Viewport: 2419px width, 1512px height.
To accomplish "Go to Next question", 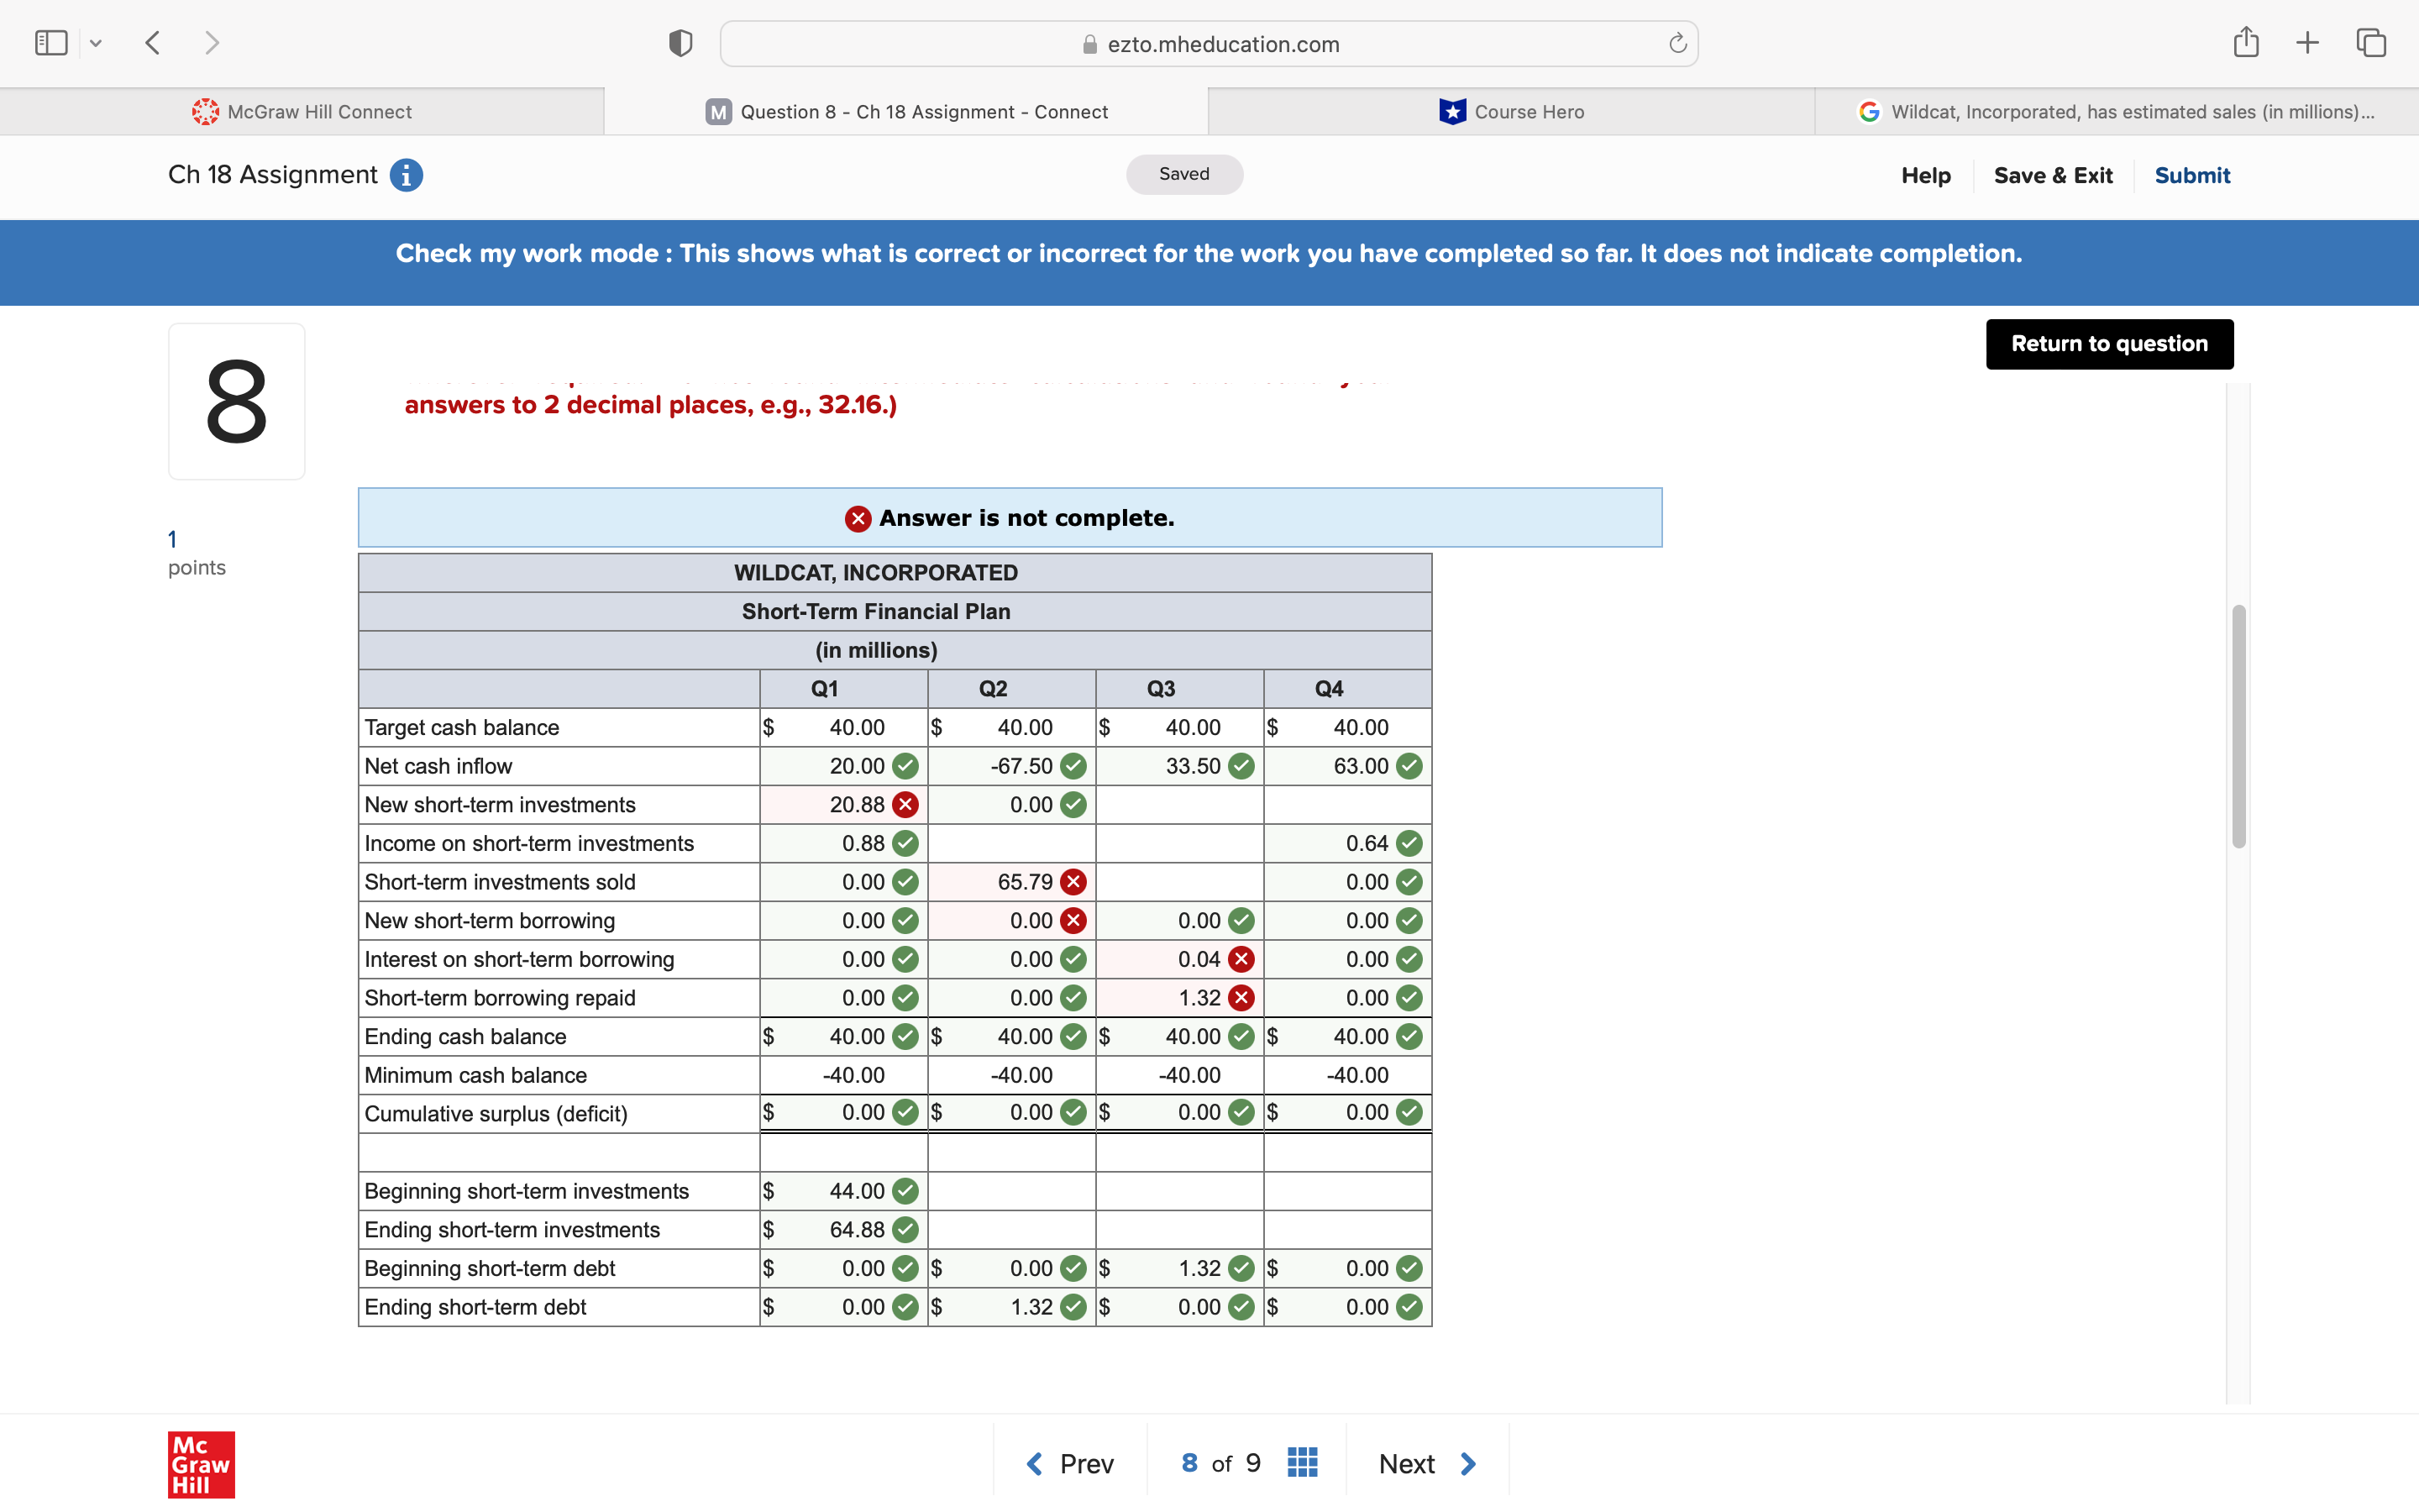I will [x=1426, y=1464].
